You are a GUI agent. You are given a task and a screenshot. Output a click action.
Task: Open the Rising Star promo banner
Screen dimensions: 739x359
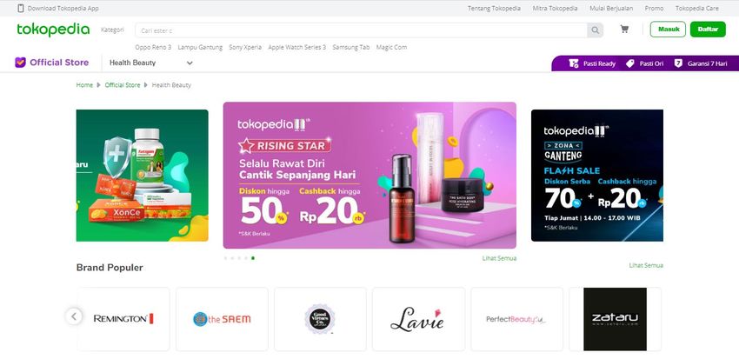coord(369,176)
